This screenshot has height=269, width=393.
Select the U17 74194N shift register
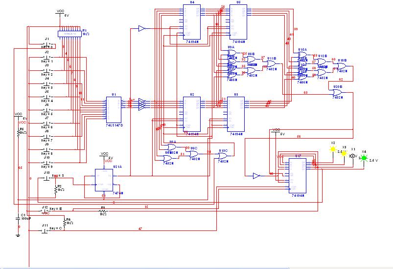pos(298,176)
